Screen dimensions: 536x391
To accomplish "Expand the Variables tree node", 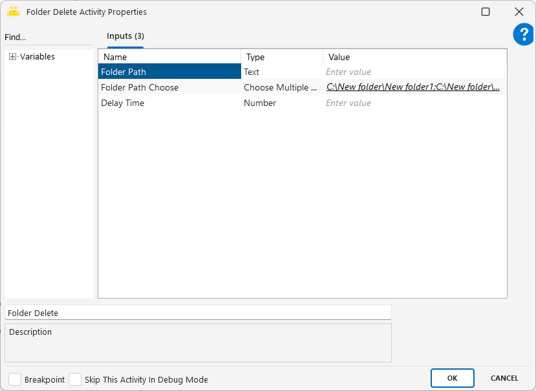I will point(12,57).
